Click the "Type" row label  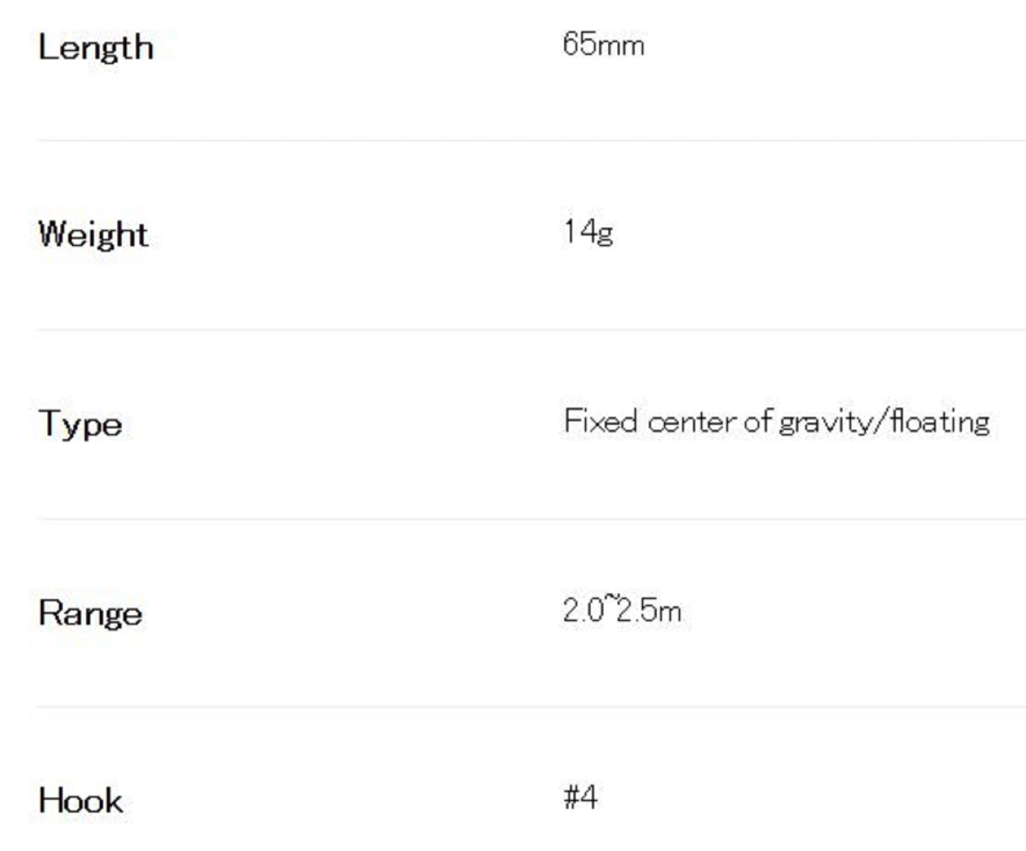[x=81, y=424]
